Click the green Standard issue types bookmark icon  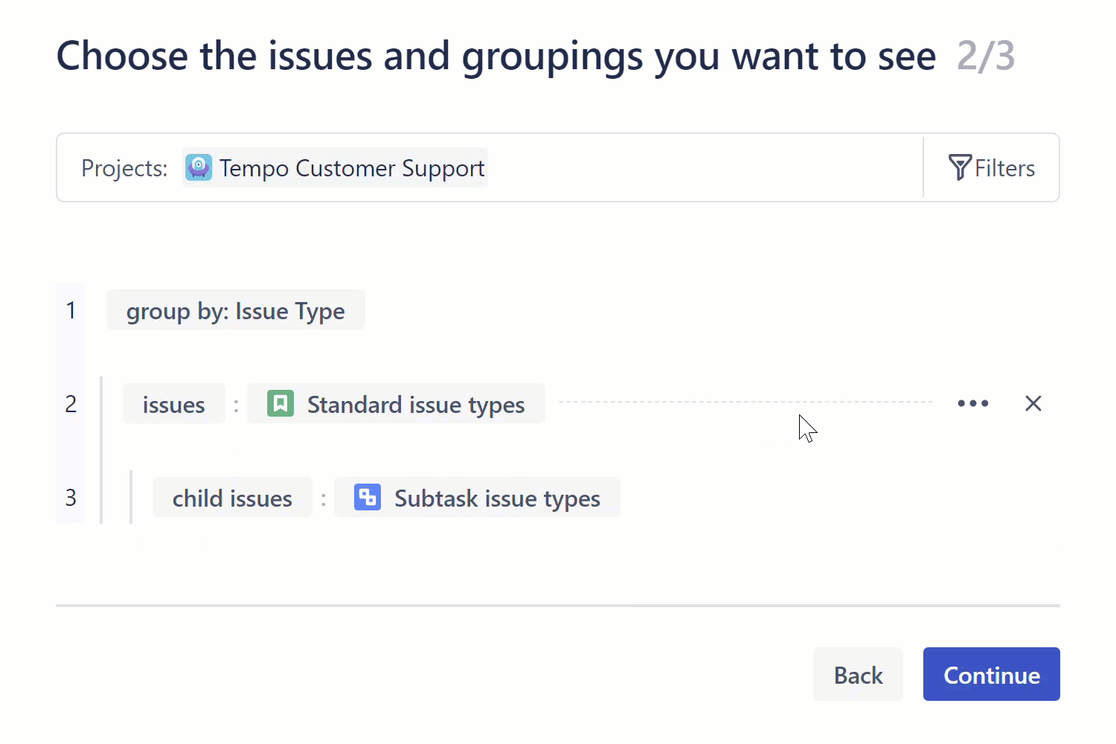pos(280,404)
